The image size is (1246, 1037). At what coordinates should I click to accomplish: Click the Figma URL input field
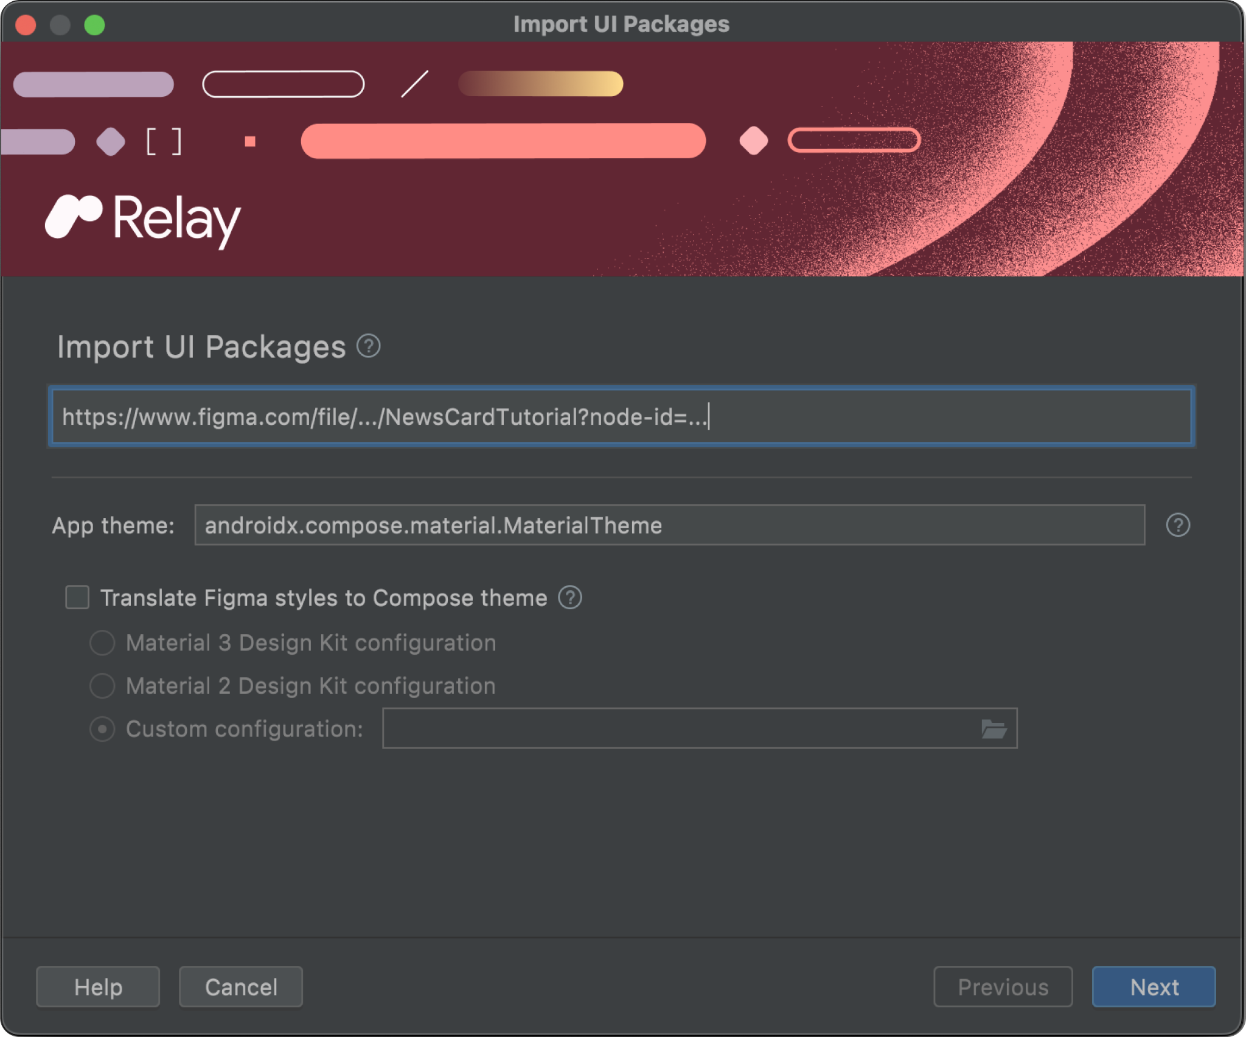click(x=622, y=416)
